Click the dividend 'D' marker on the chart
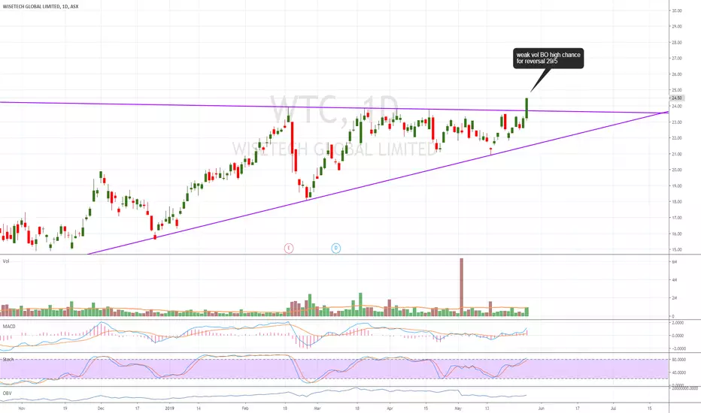Image resolution: width=701 pixels, height=413 pixels. (x=335, y=249)
